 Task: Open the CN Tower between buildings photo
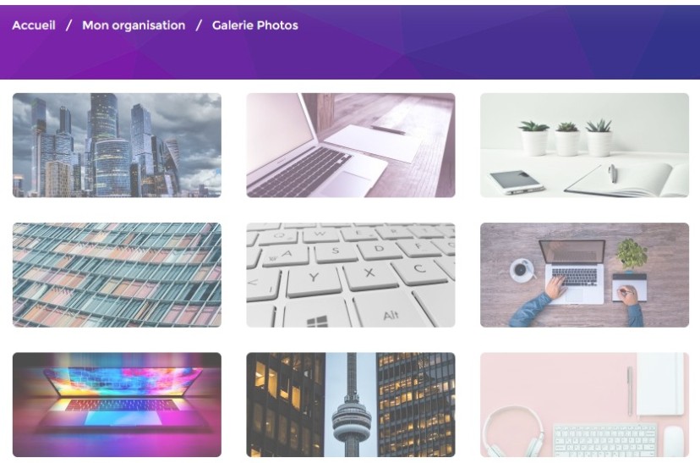[351, 405]
